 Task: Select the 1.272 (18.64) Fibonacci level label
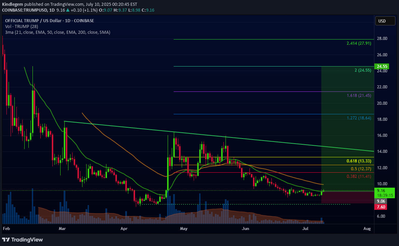[x=359, y=118]
